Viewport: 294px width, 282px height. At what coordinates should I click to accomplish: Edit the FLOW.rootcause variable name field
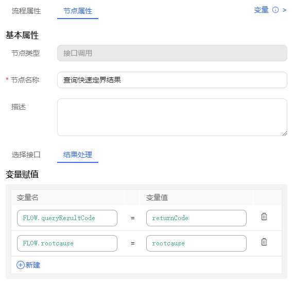coord(67,243)
